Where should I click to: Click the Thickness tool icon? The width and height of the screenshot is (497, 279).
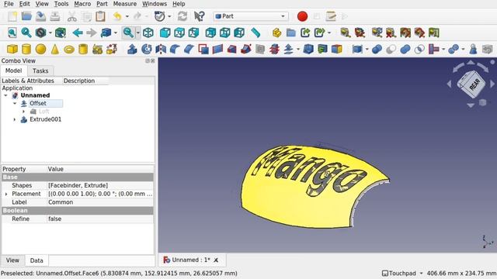308,49
